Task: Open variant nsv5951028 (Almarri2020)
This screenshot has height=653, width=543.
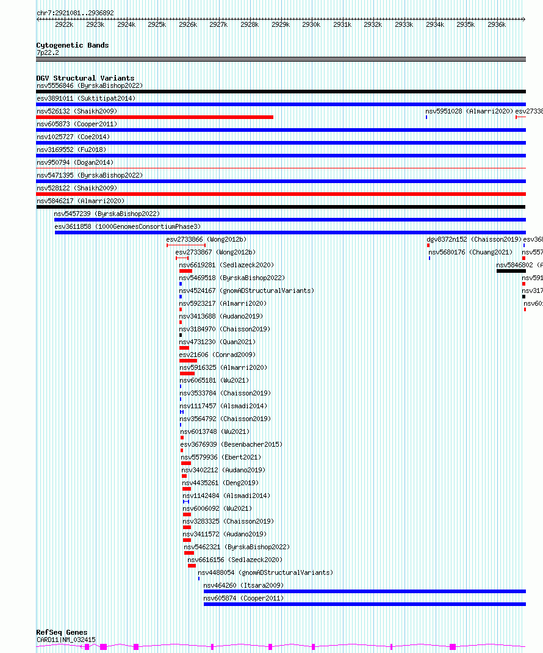Action: pos(469,111)
